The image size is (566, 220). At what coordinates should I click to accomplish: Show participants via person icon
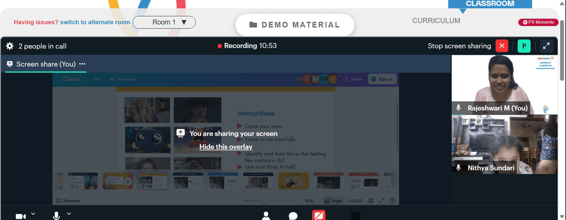tap(266, 215)
